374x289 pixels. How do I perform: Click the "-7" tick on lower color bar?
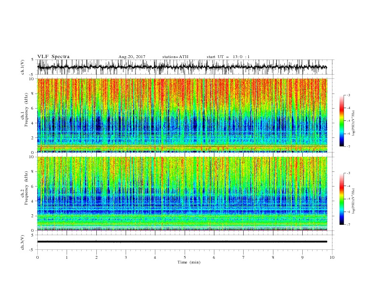point(348,224)
